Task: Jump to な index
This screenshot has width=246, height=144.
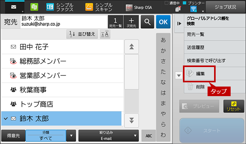Action: tap(163, 82)
